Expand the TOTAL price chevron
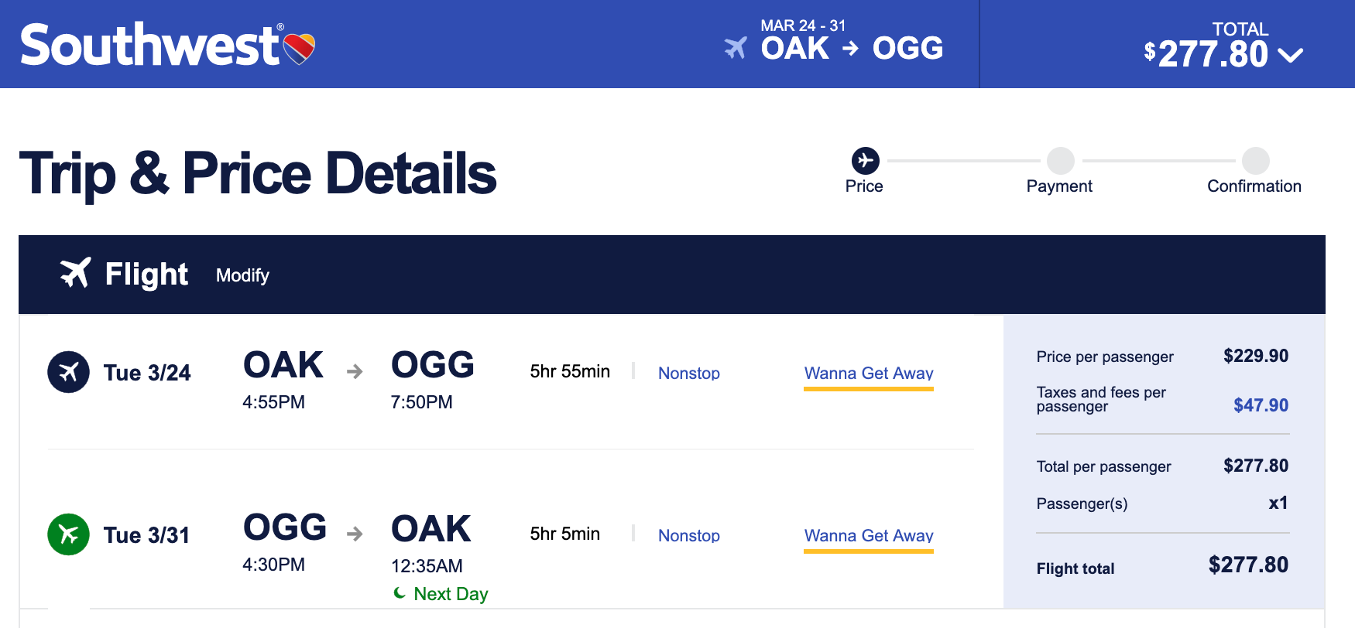 point(1291,55)
